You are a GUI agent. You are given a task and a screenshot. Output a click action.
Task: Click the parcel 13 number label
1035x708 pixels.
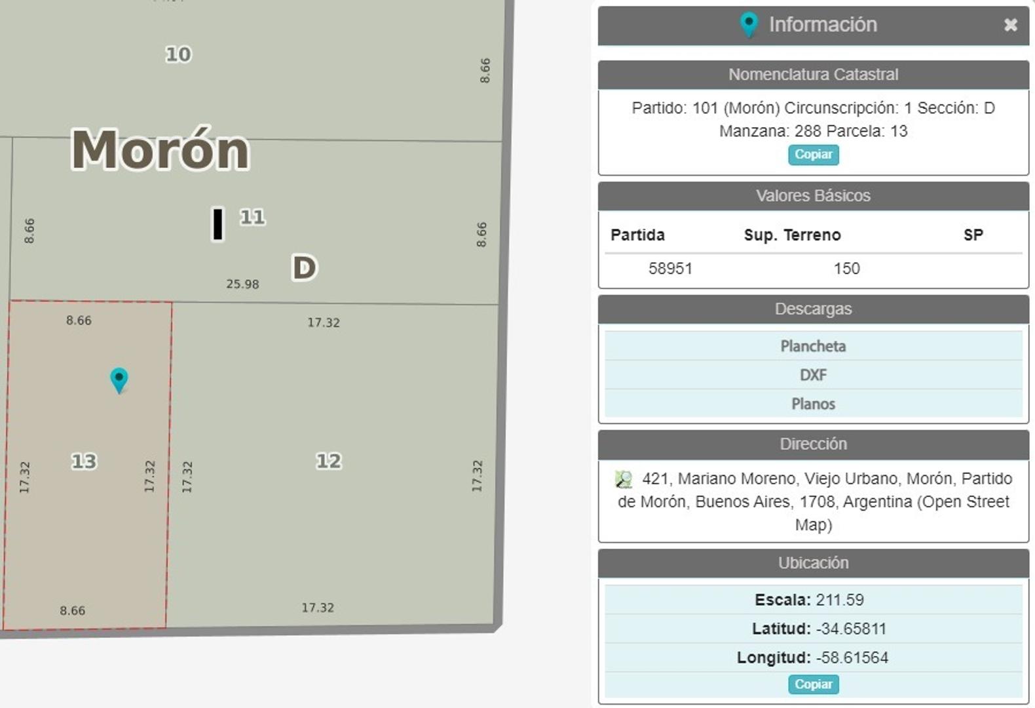tap(84, 462)
